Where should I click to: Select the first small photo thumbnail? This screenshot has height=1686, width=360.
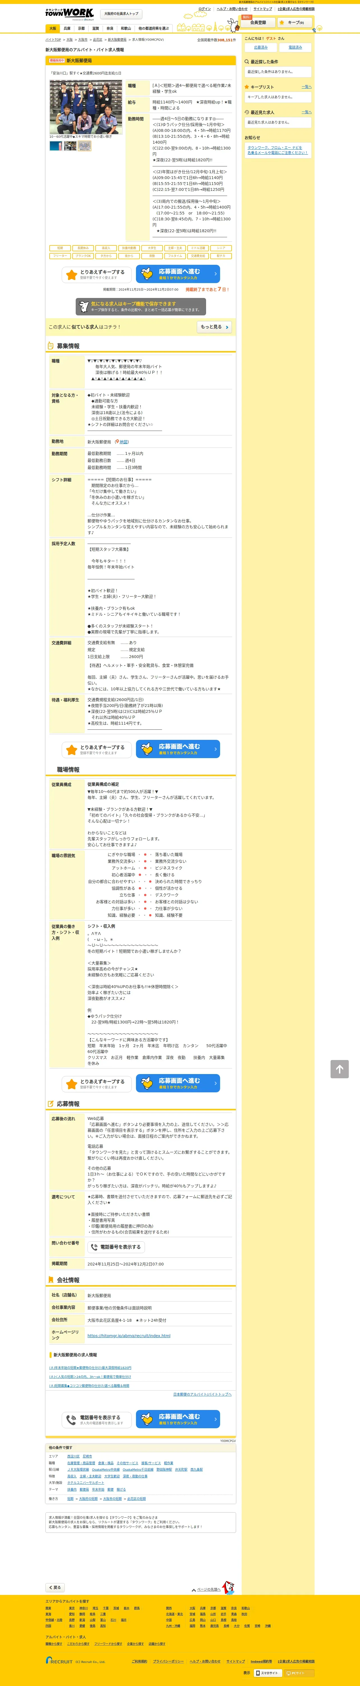[56, 146]
